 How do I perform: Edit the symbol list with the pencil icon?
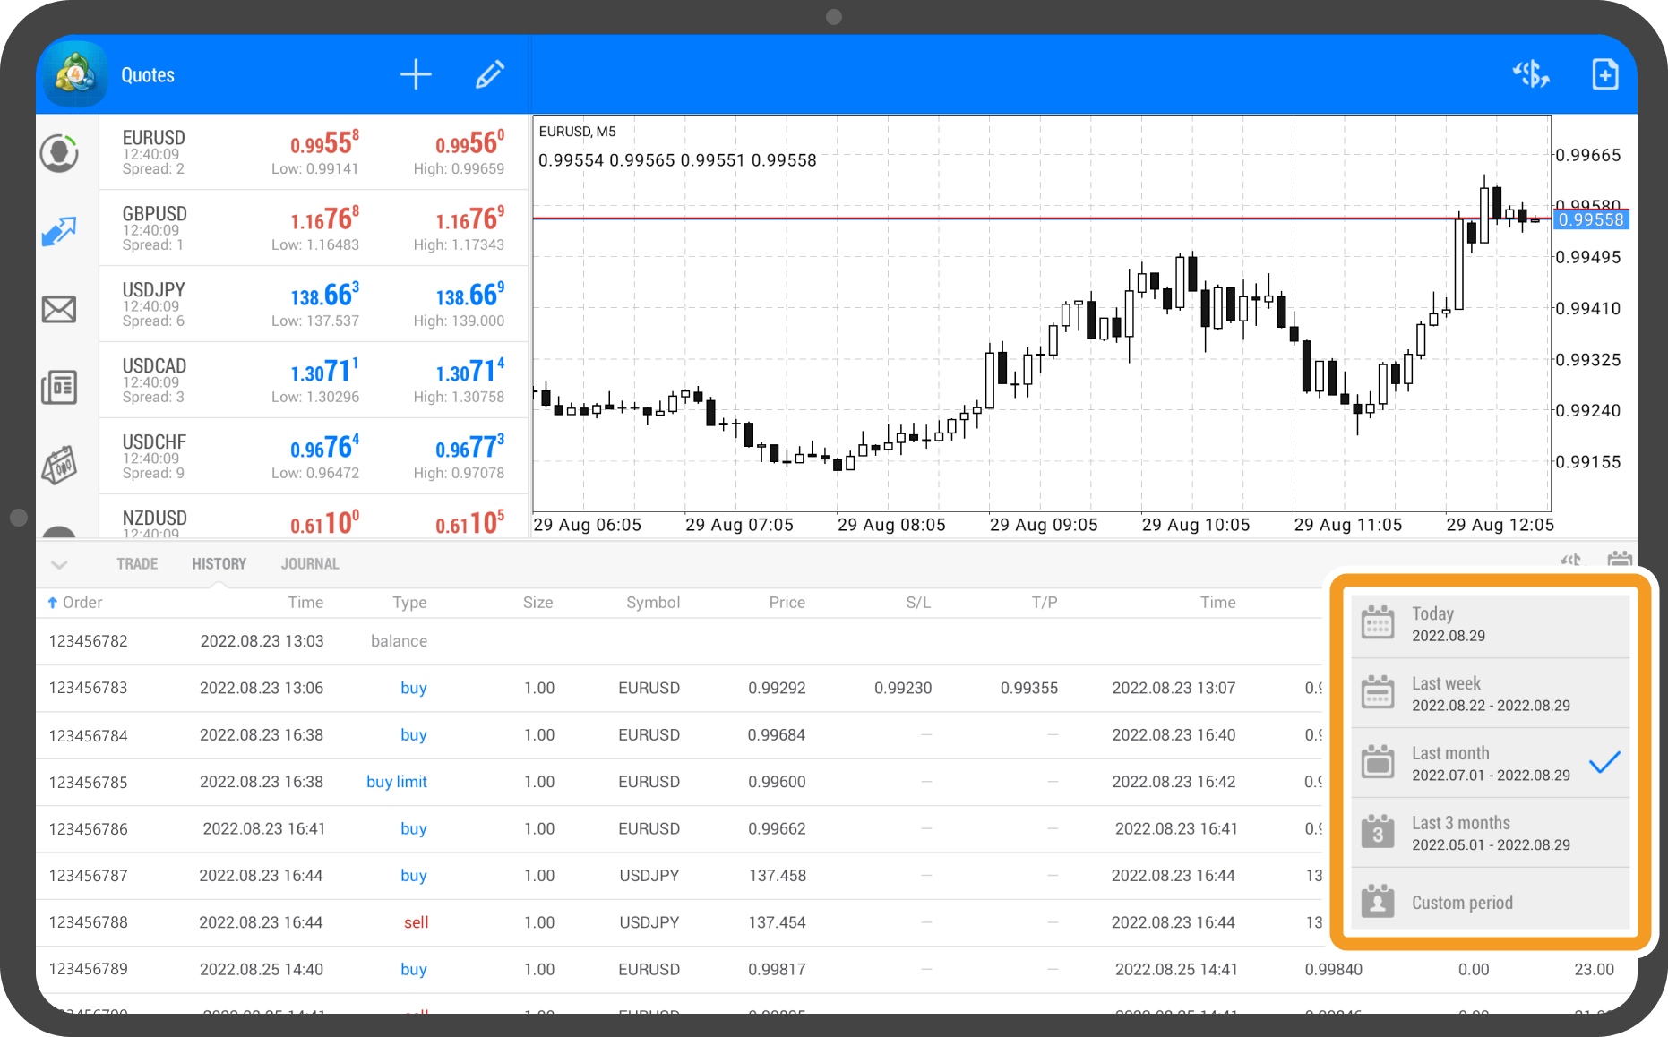pyautogui.click(x=490, y=74)
